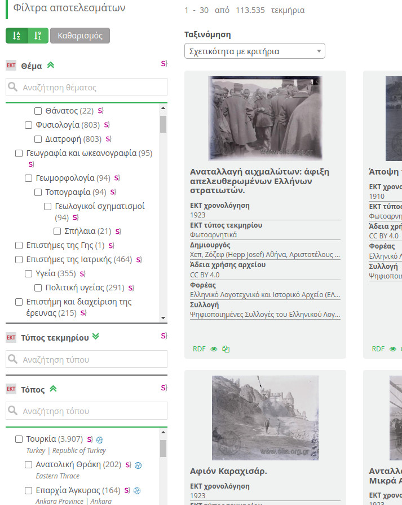Viewport: 402px width, 505px height.
Task: Check the Τουρκία place filter
Action: 19,439
